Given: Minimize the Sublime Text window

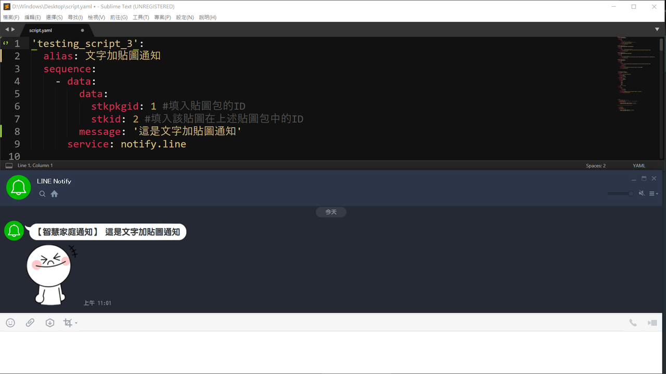Looking at the screenshot, I should [x=613, y=7].
